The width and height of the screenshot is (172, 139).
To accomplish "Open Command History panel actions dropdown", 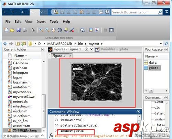I will [166, 97].
